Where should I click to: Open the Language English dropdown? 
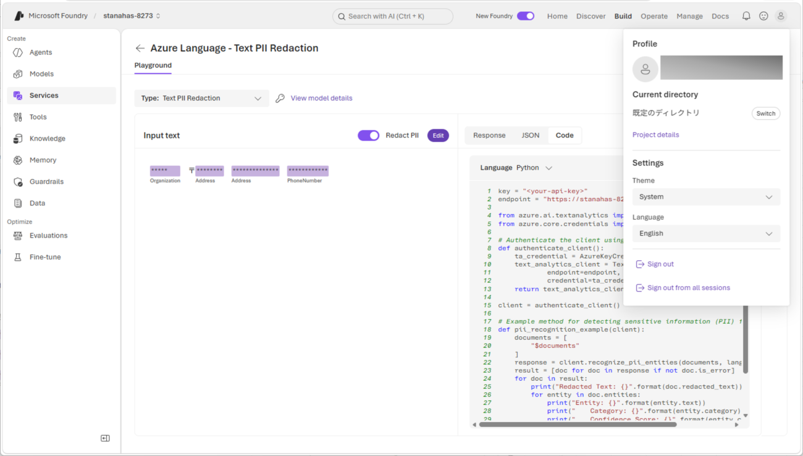pyautogui.click(x=706, y=233)
